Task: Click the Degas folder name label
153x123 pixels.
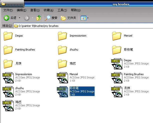Action: (19, 36)
